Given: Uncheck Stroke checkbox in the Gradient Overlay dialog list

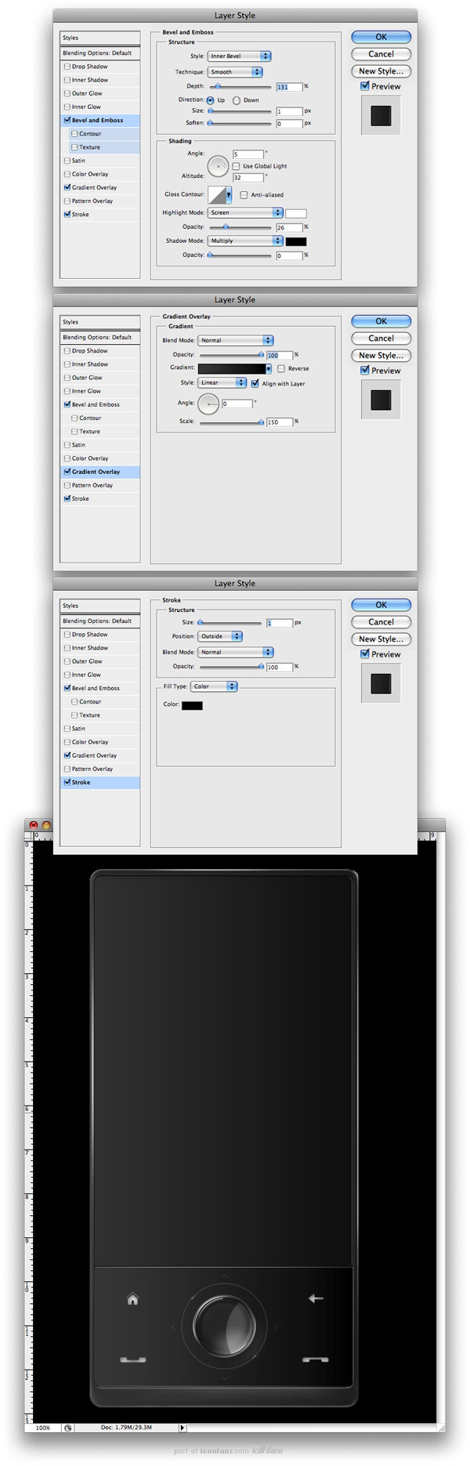Looking at the screenshot, I should click(67, 498).
